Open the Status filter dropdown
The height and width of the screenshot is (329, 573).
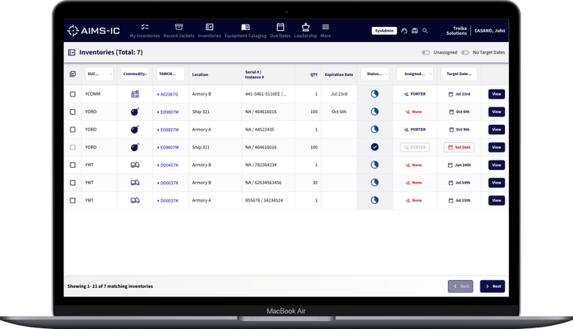tap(374, 74)
